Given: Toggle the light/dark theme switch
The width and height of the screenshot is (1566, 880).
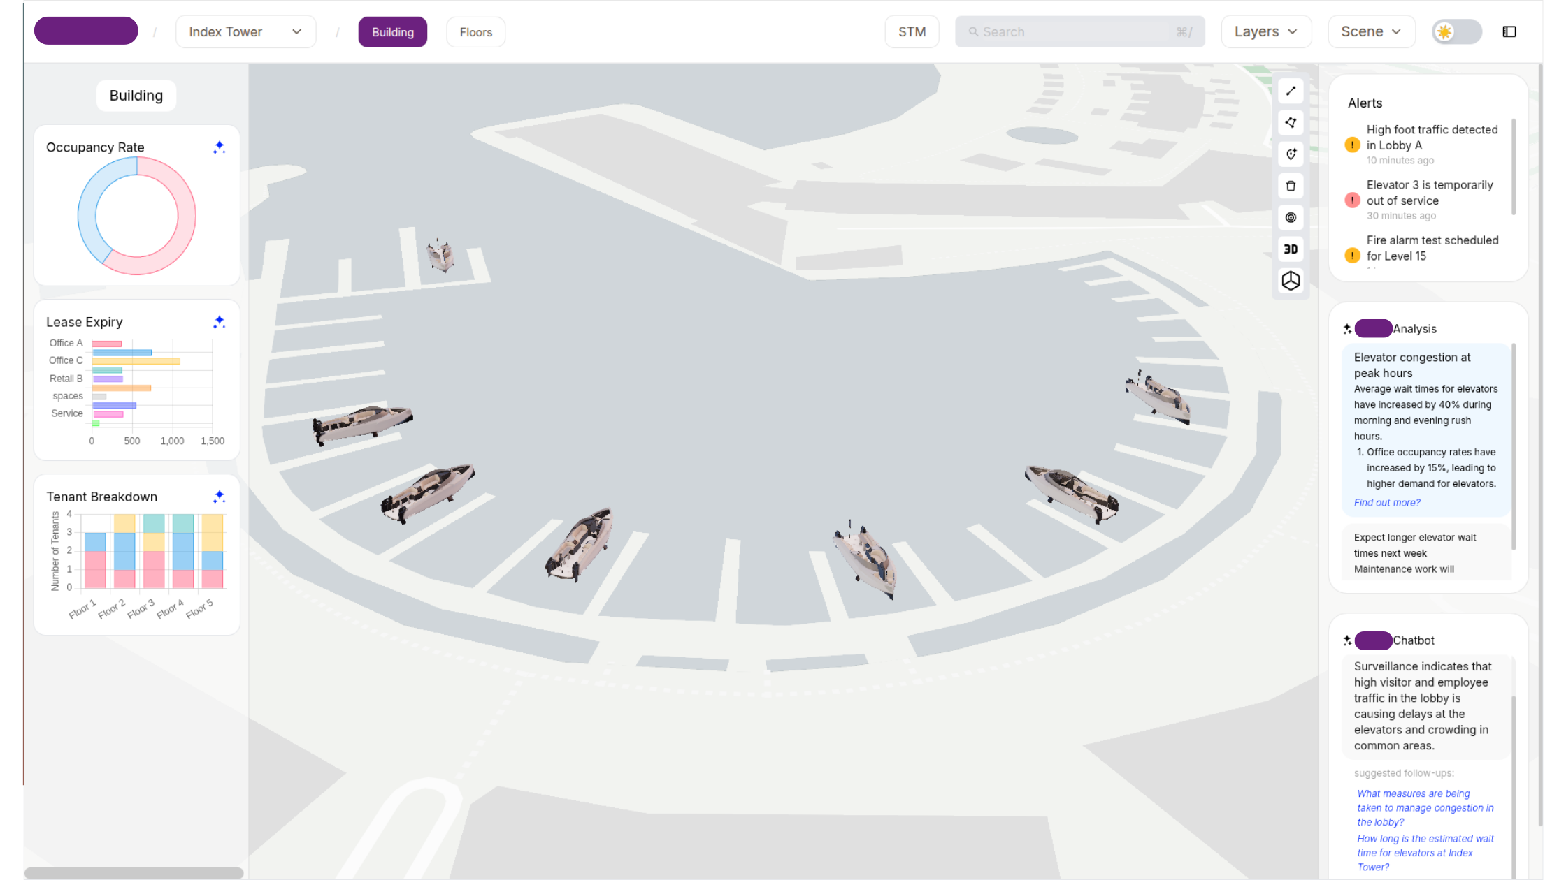Looking at the screenshot, I should pos(1456,31).
